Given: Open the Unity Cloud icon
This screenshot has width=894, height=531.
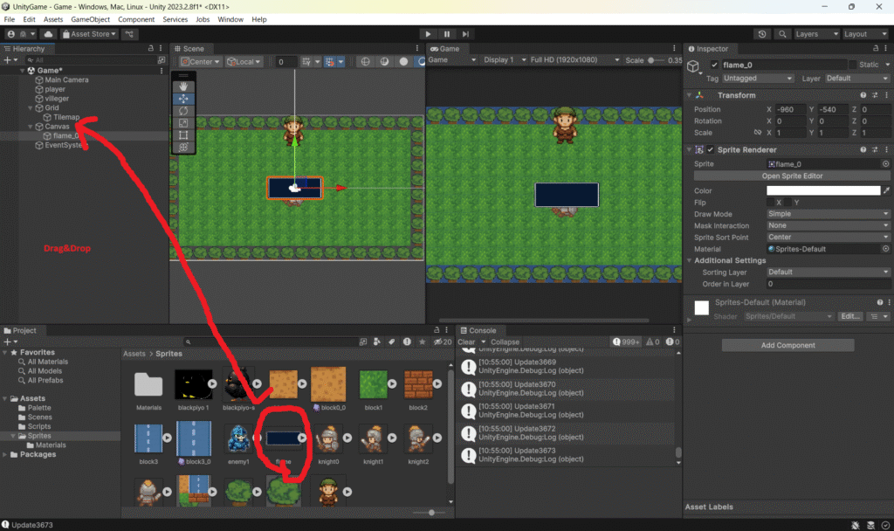Looking at the screenshot, I should 49,34.
